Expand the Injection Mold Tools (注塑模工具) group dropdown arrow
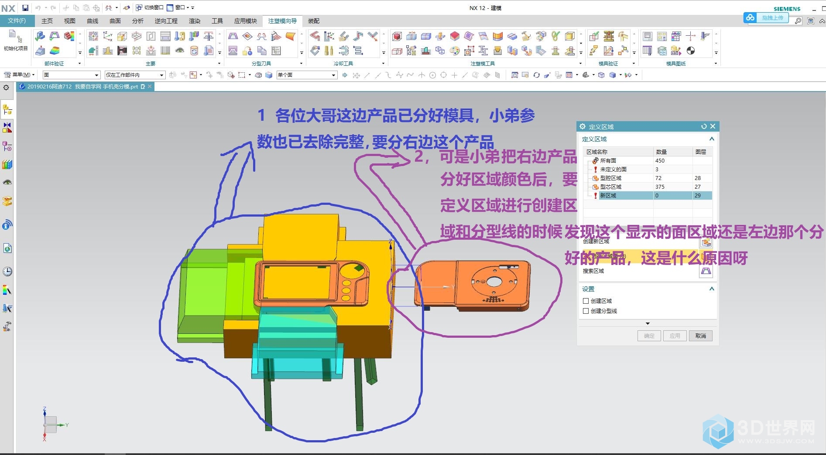The width and height of the screenshot is (826, 455). click(x=580, y=64)
